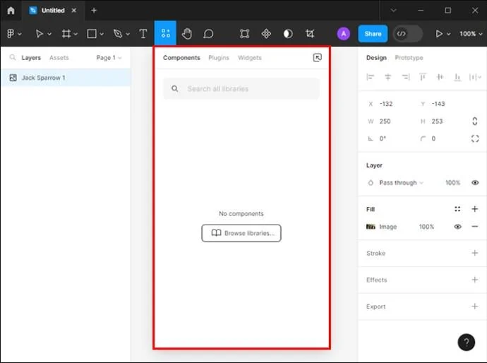
Task: Select the Comment tool
Action: point(208,34)
